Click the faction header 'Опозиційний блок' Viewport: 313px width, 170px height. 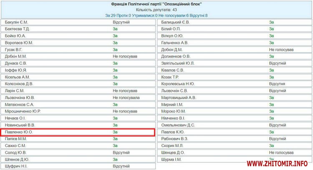click(156, 4)
